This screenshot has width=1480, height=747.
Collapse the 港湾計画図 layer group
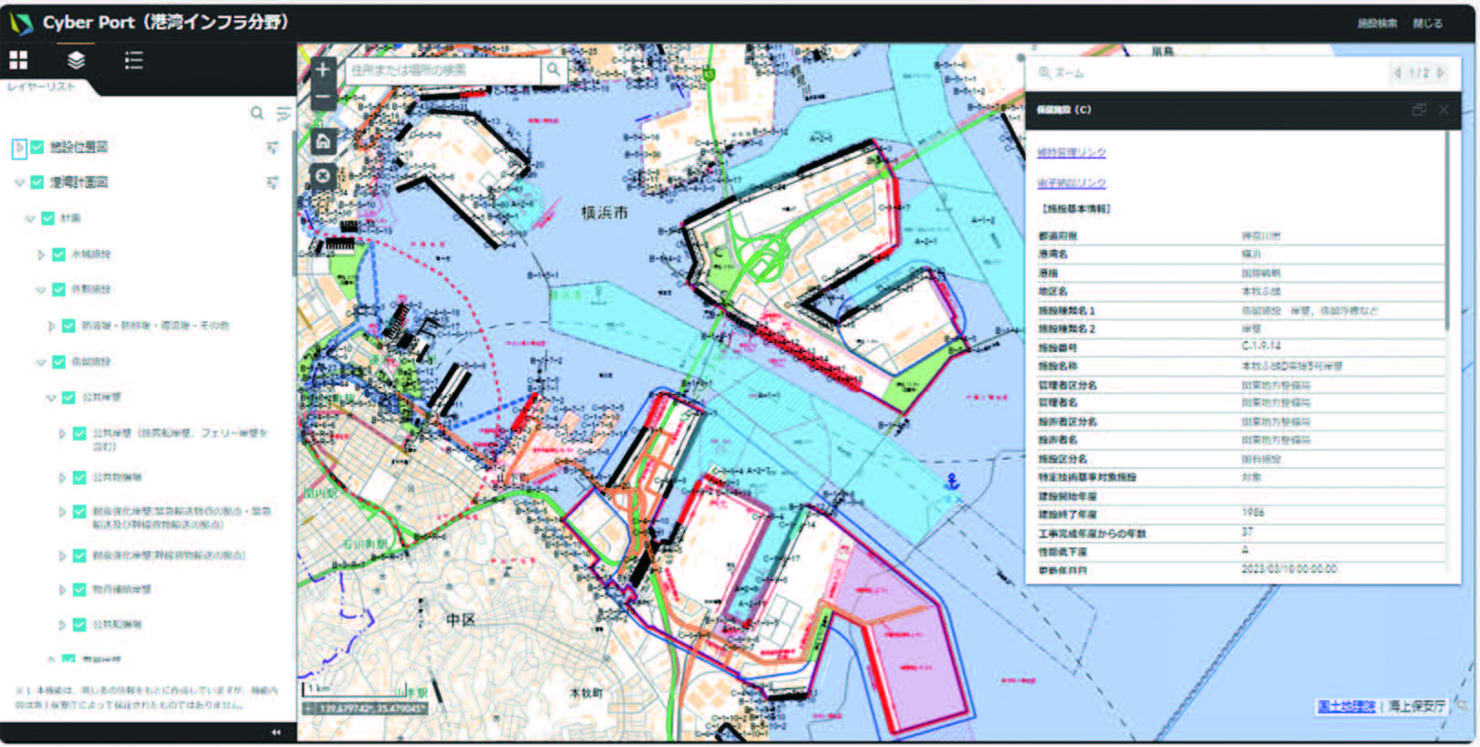click(x=19, y=182)
